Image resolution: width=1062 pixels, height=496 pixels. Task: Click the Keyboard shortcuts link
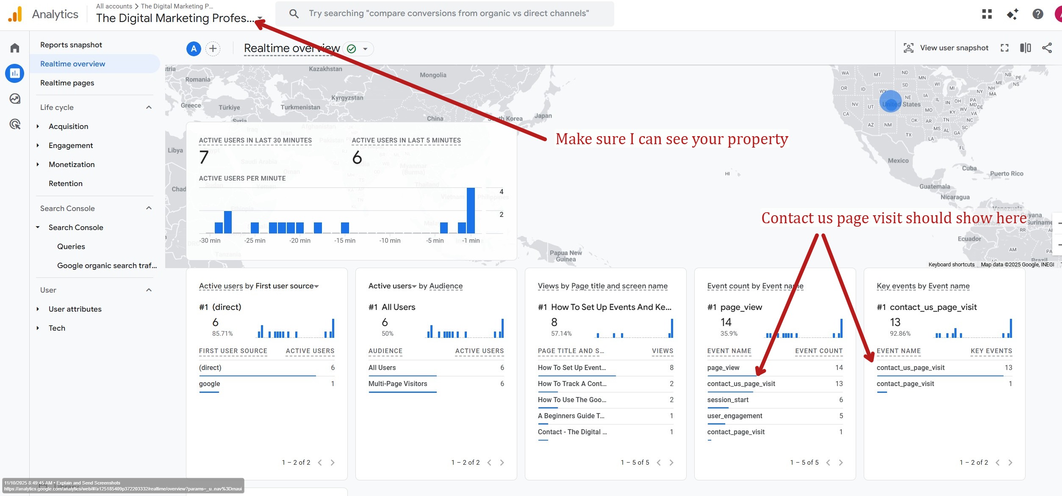click(951, 264)
